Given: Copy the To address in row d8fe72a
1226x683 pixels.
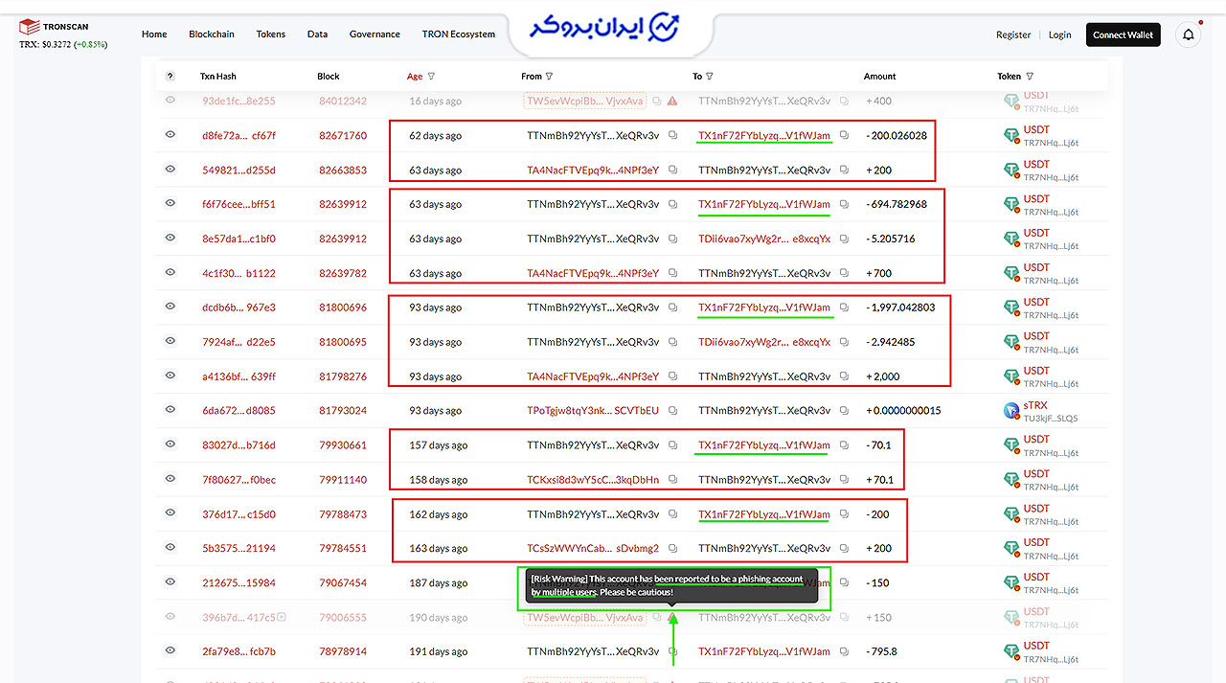Looking at the screenshot, I should click(x=845, y=136).
